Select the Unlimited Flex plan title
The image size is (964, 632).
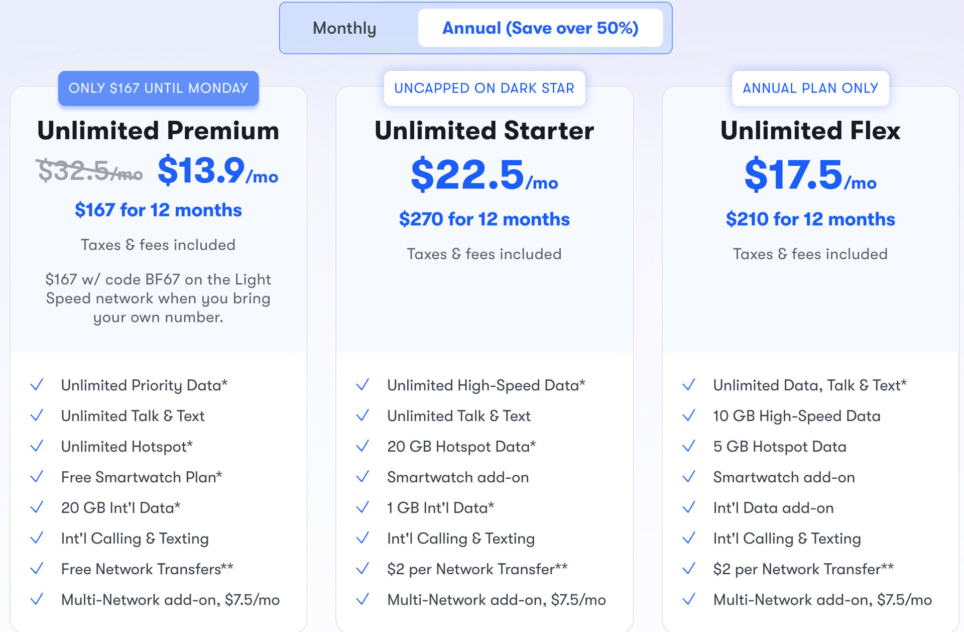click(810, 131)
